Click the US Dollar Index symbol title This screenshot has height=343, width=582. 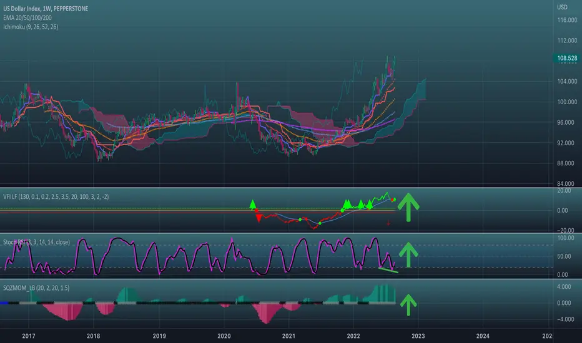[x=46, y=9]
